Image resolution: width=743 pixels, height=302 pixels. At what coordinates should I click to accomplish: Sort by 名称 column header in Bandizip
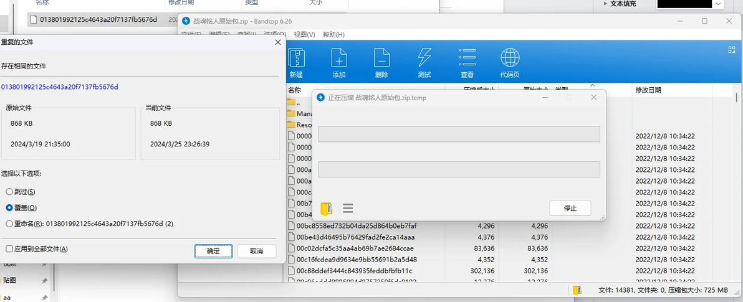click(294, 90)
